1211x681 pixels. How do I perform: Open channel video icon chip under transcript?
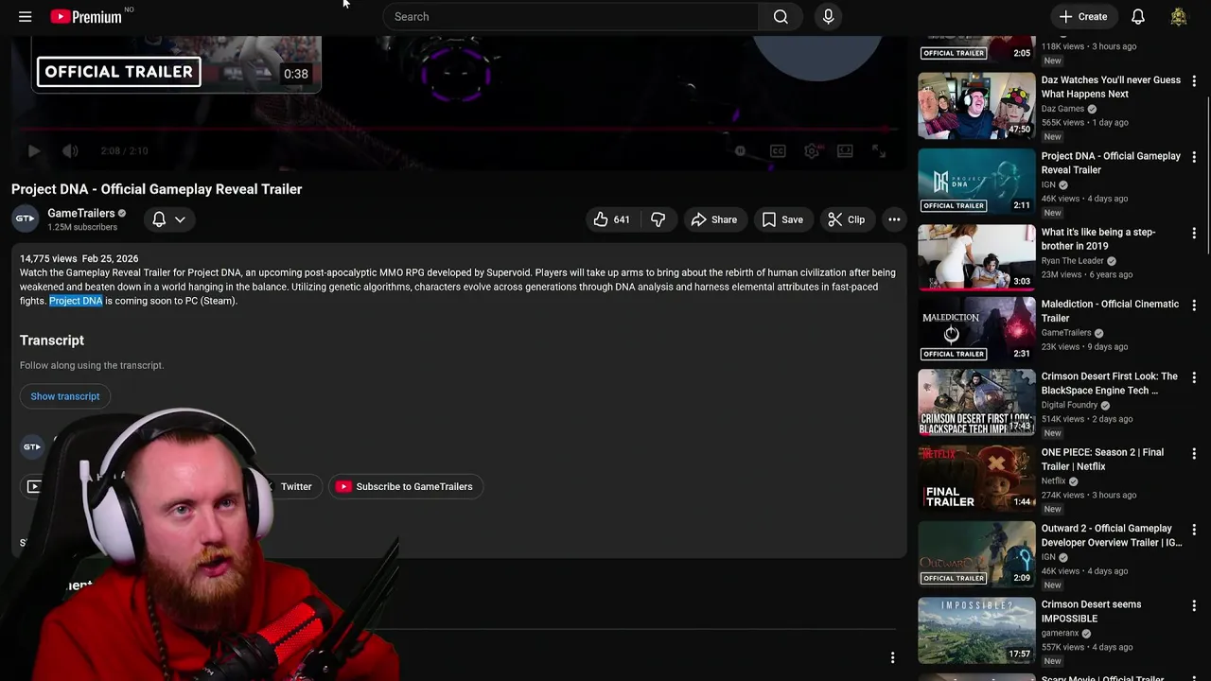[35, 486]
